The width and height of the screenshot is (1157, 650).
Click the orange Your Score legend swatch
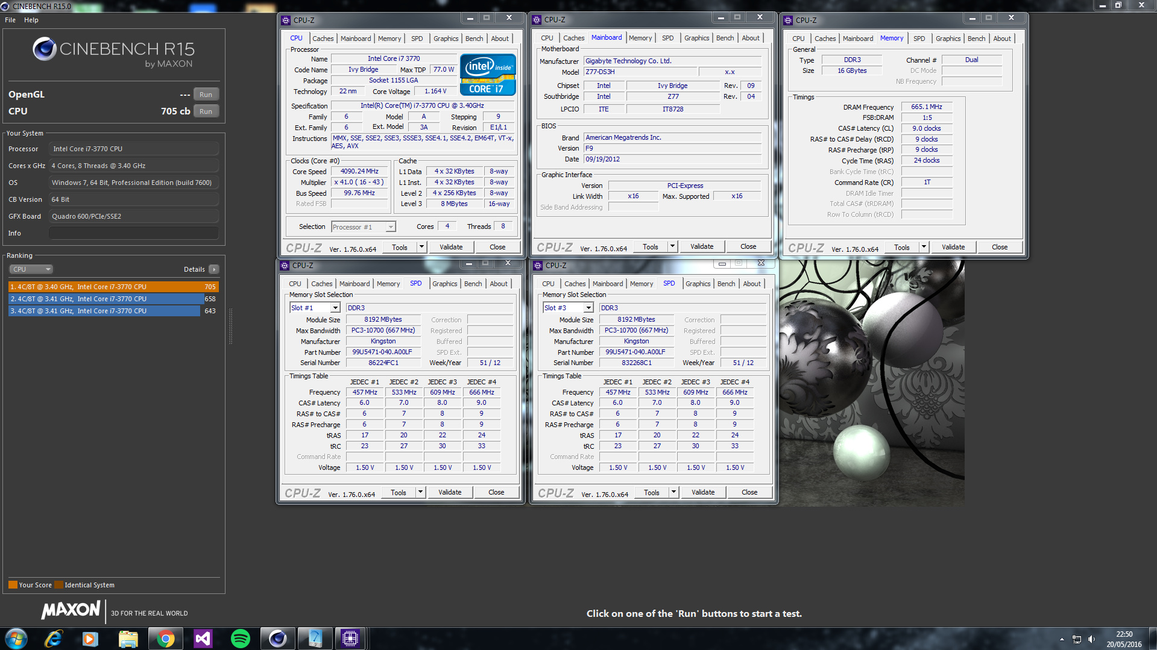(x=13, y=585)
